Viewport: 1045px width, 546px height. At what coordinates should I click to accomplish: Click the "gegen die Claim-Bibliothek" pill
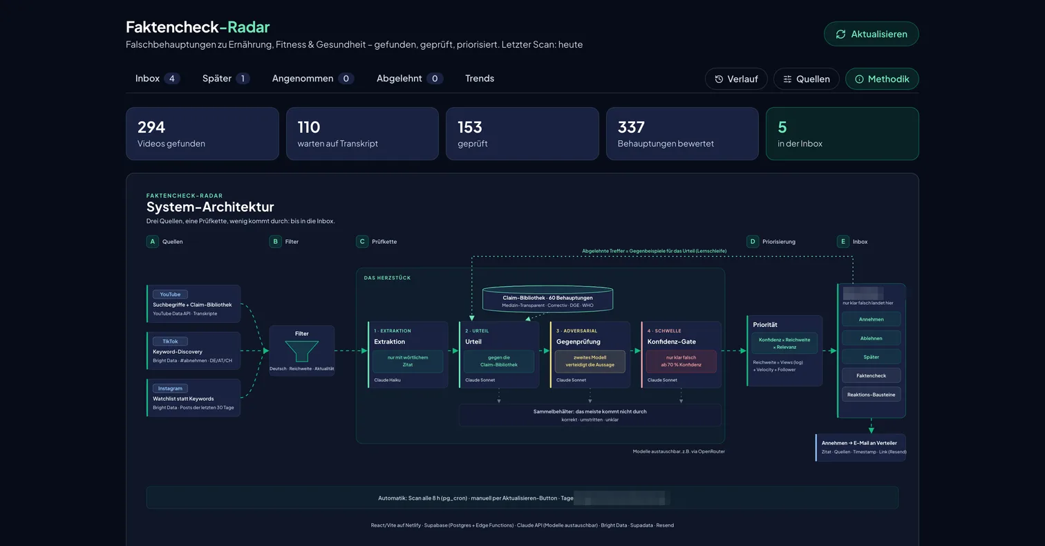pyautogui.click(x=499, y=361)
